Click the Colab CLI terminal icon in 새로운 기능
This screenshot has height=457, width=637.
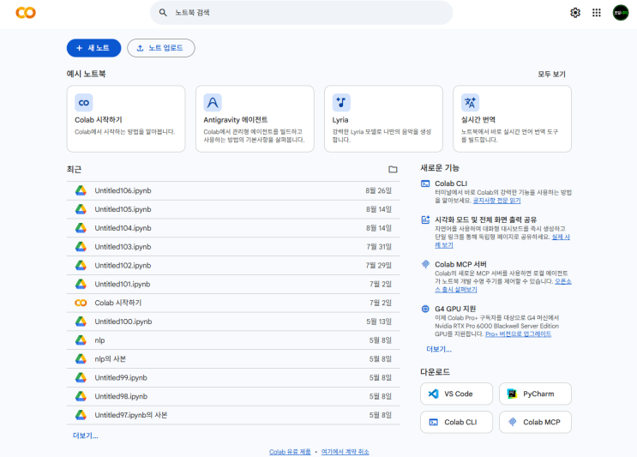tap(425, 183)
